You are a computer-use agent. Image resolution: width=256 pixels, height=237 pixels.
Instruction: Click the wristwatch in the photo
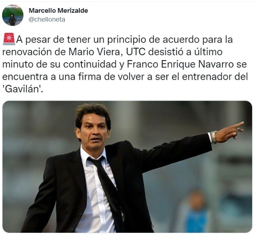click(x=214, y=137)
